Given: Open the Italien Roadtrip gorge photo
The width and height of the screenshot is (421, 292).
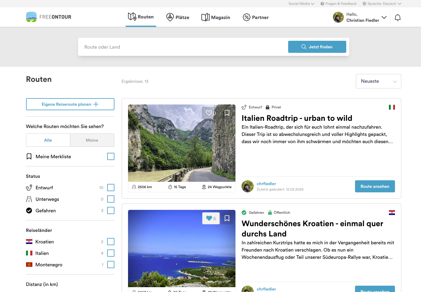Looking at the screenshot, I should 182,143.
